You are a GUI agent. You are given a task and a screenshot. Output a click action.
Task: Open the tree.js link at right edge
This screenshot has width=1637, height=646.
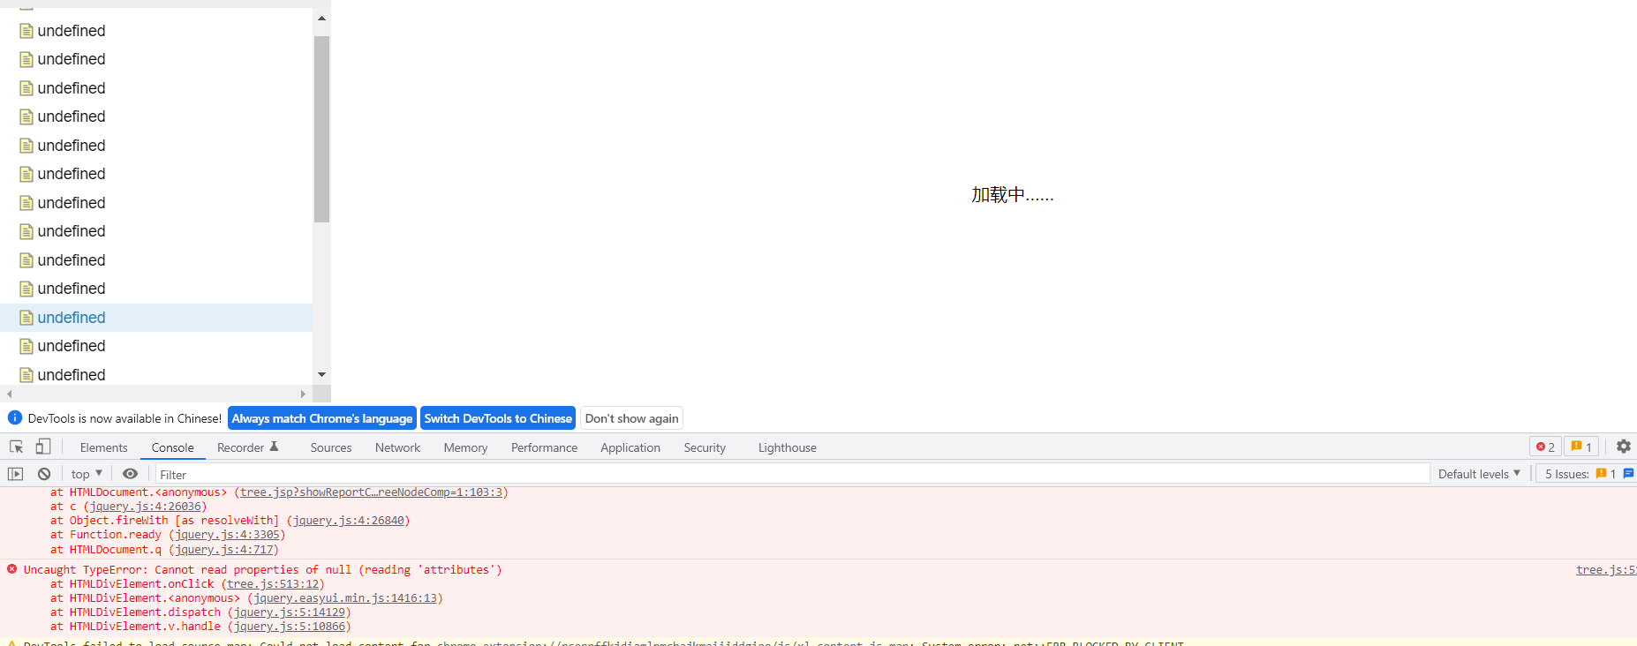click(1606, 570)
